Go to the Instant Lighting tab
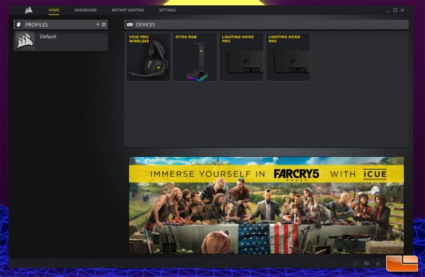This screenshot has width=425, height=277. pos(128,10)
